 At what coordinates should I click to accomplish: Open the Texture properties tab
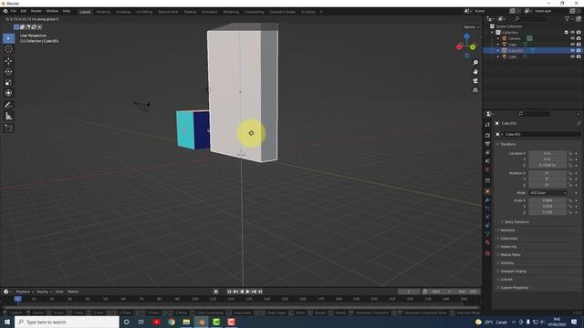(x=487, y=253)
